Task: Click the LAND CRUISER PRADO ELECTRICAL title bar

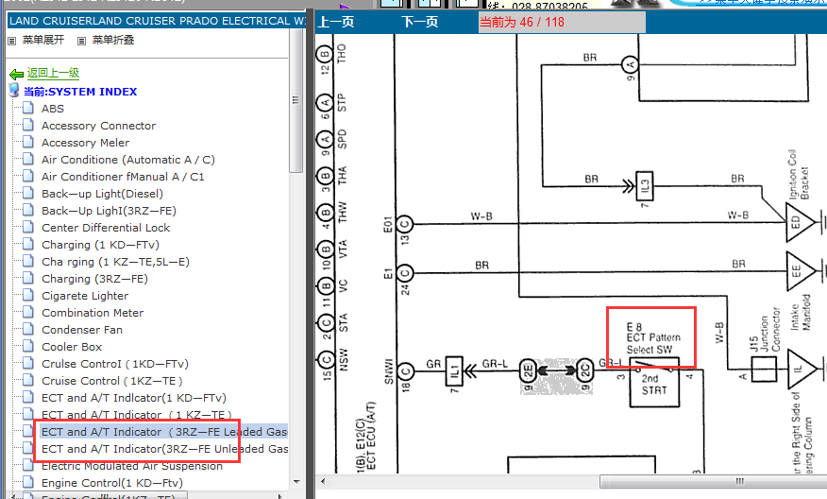Action: coord(157,21)
